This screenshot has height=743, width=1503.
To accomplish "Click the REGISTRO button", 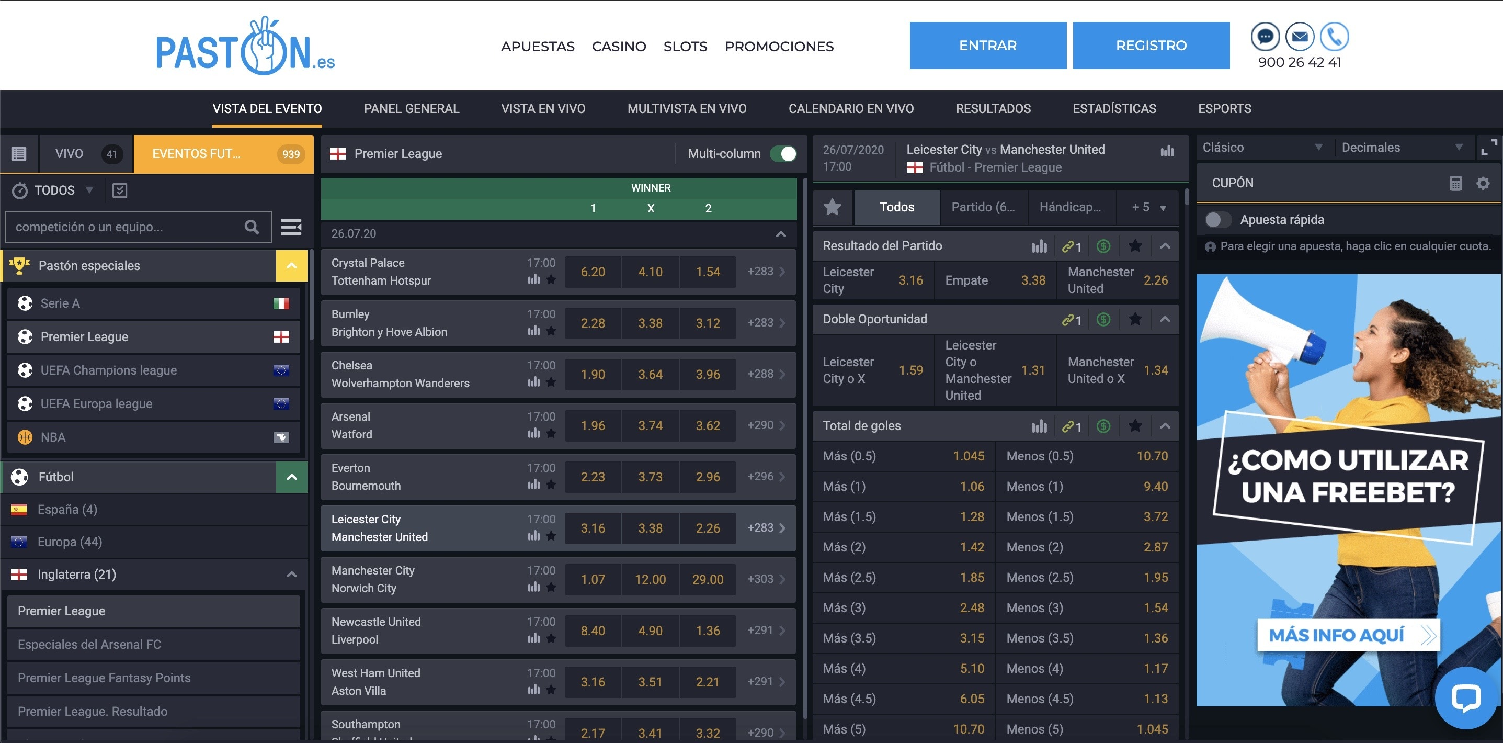I will [1151, 46].
